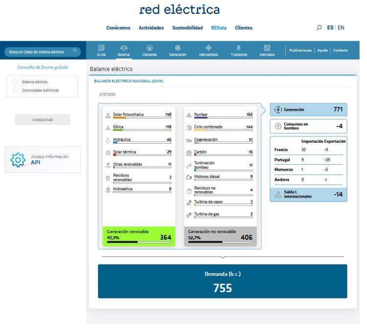This screenshot has width=367, height=330.
Task: Open the Mercados section icon
Action: 267,48
